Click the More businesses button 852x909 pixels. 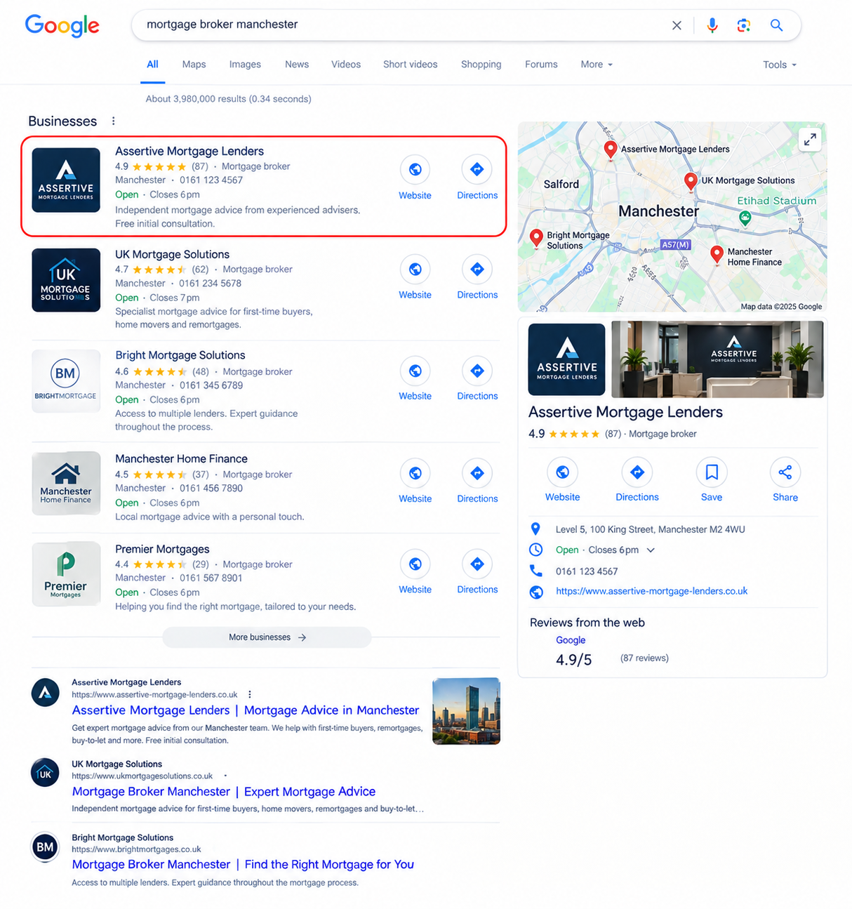(x=267, y=637)
